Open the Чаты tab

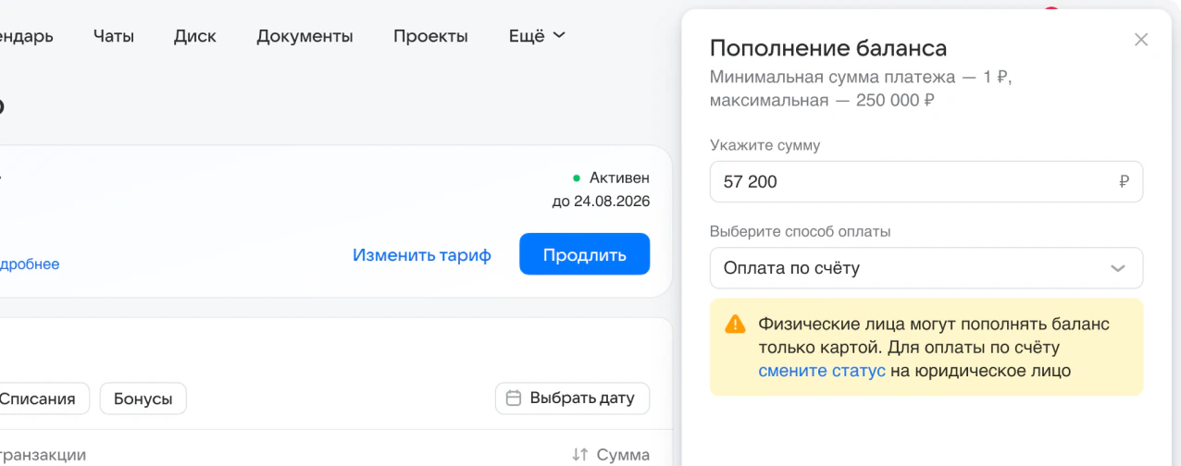point(114,36)
